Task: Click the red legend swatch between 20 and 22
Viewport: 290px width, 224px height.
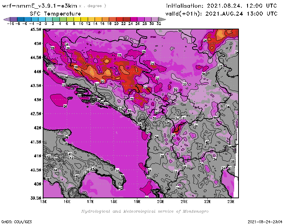Action: coord(119,20)
